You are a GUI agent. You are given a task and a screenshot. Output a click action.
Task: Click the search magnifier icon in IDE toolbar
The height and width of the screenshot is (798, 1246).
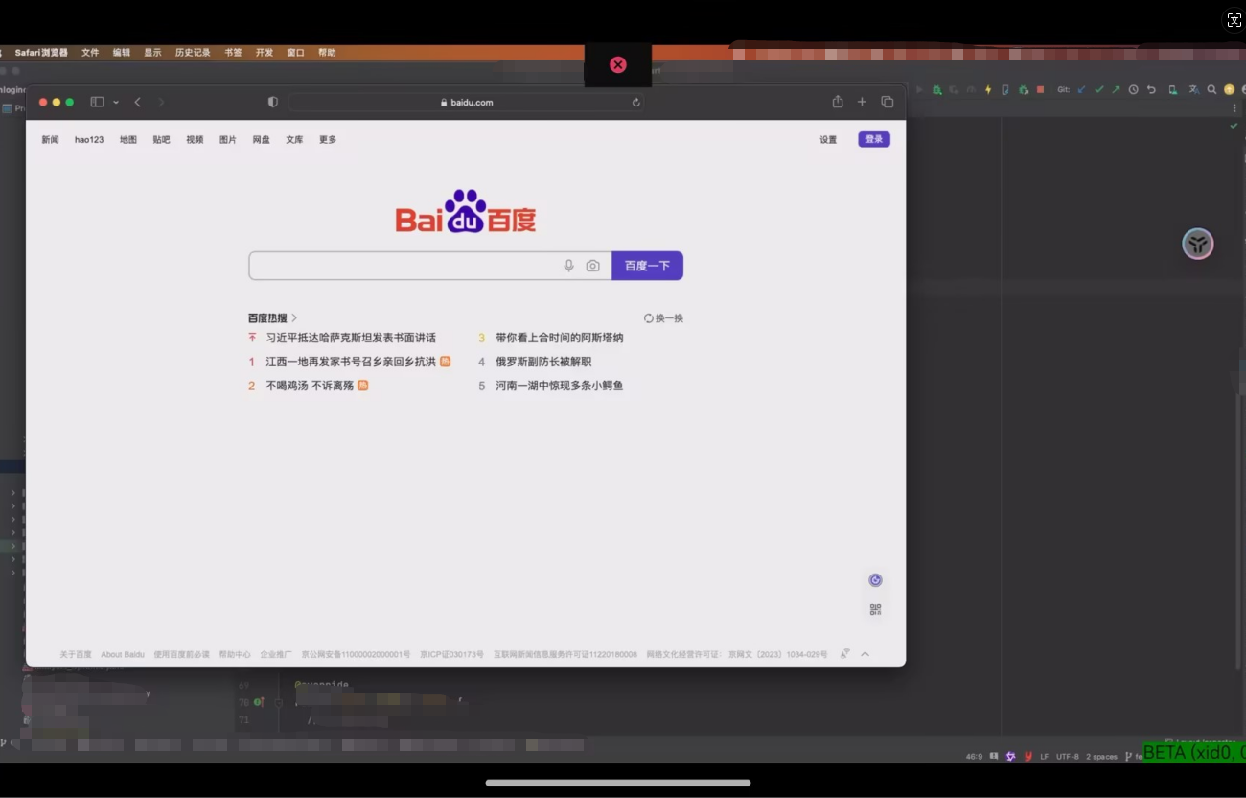pos(1211,89)
